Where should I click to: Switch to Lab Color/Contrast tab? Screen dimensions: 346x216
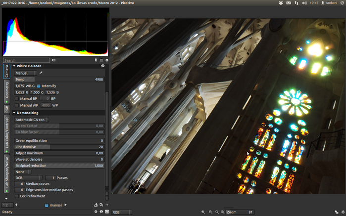[x=7, y=134]
